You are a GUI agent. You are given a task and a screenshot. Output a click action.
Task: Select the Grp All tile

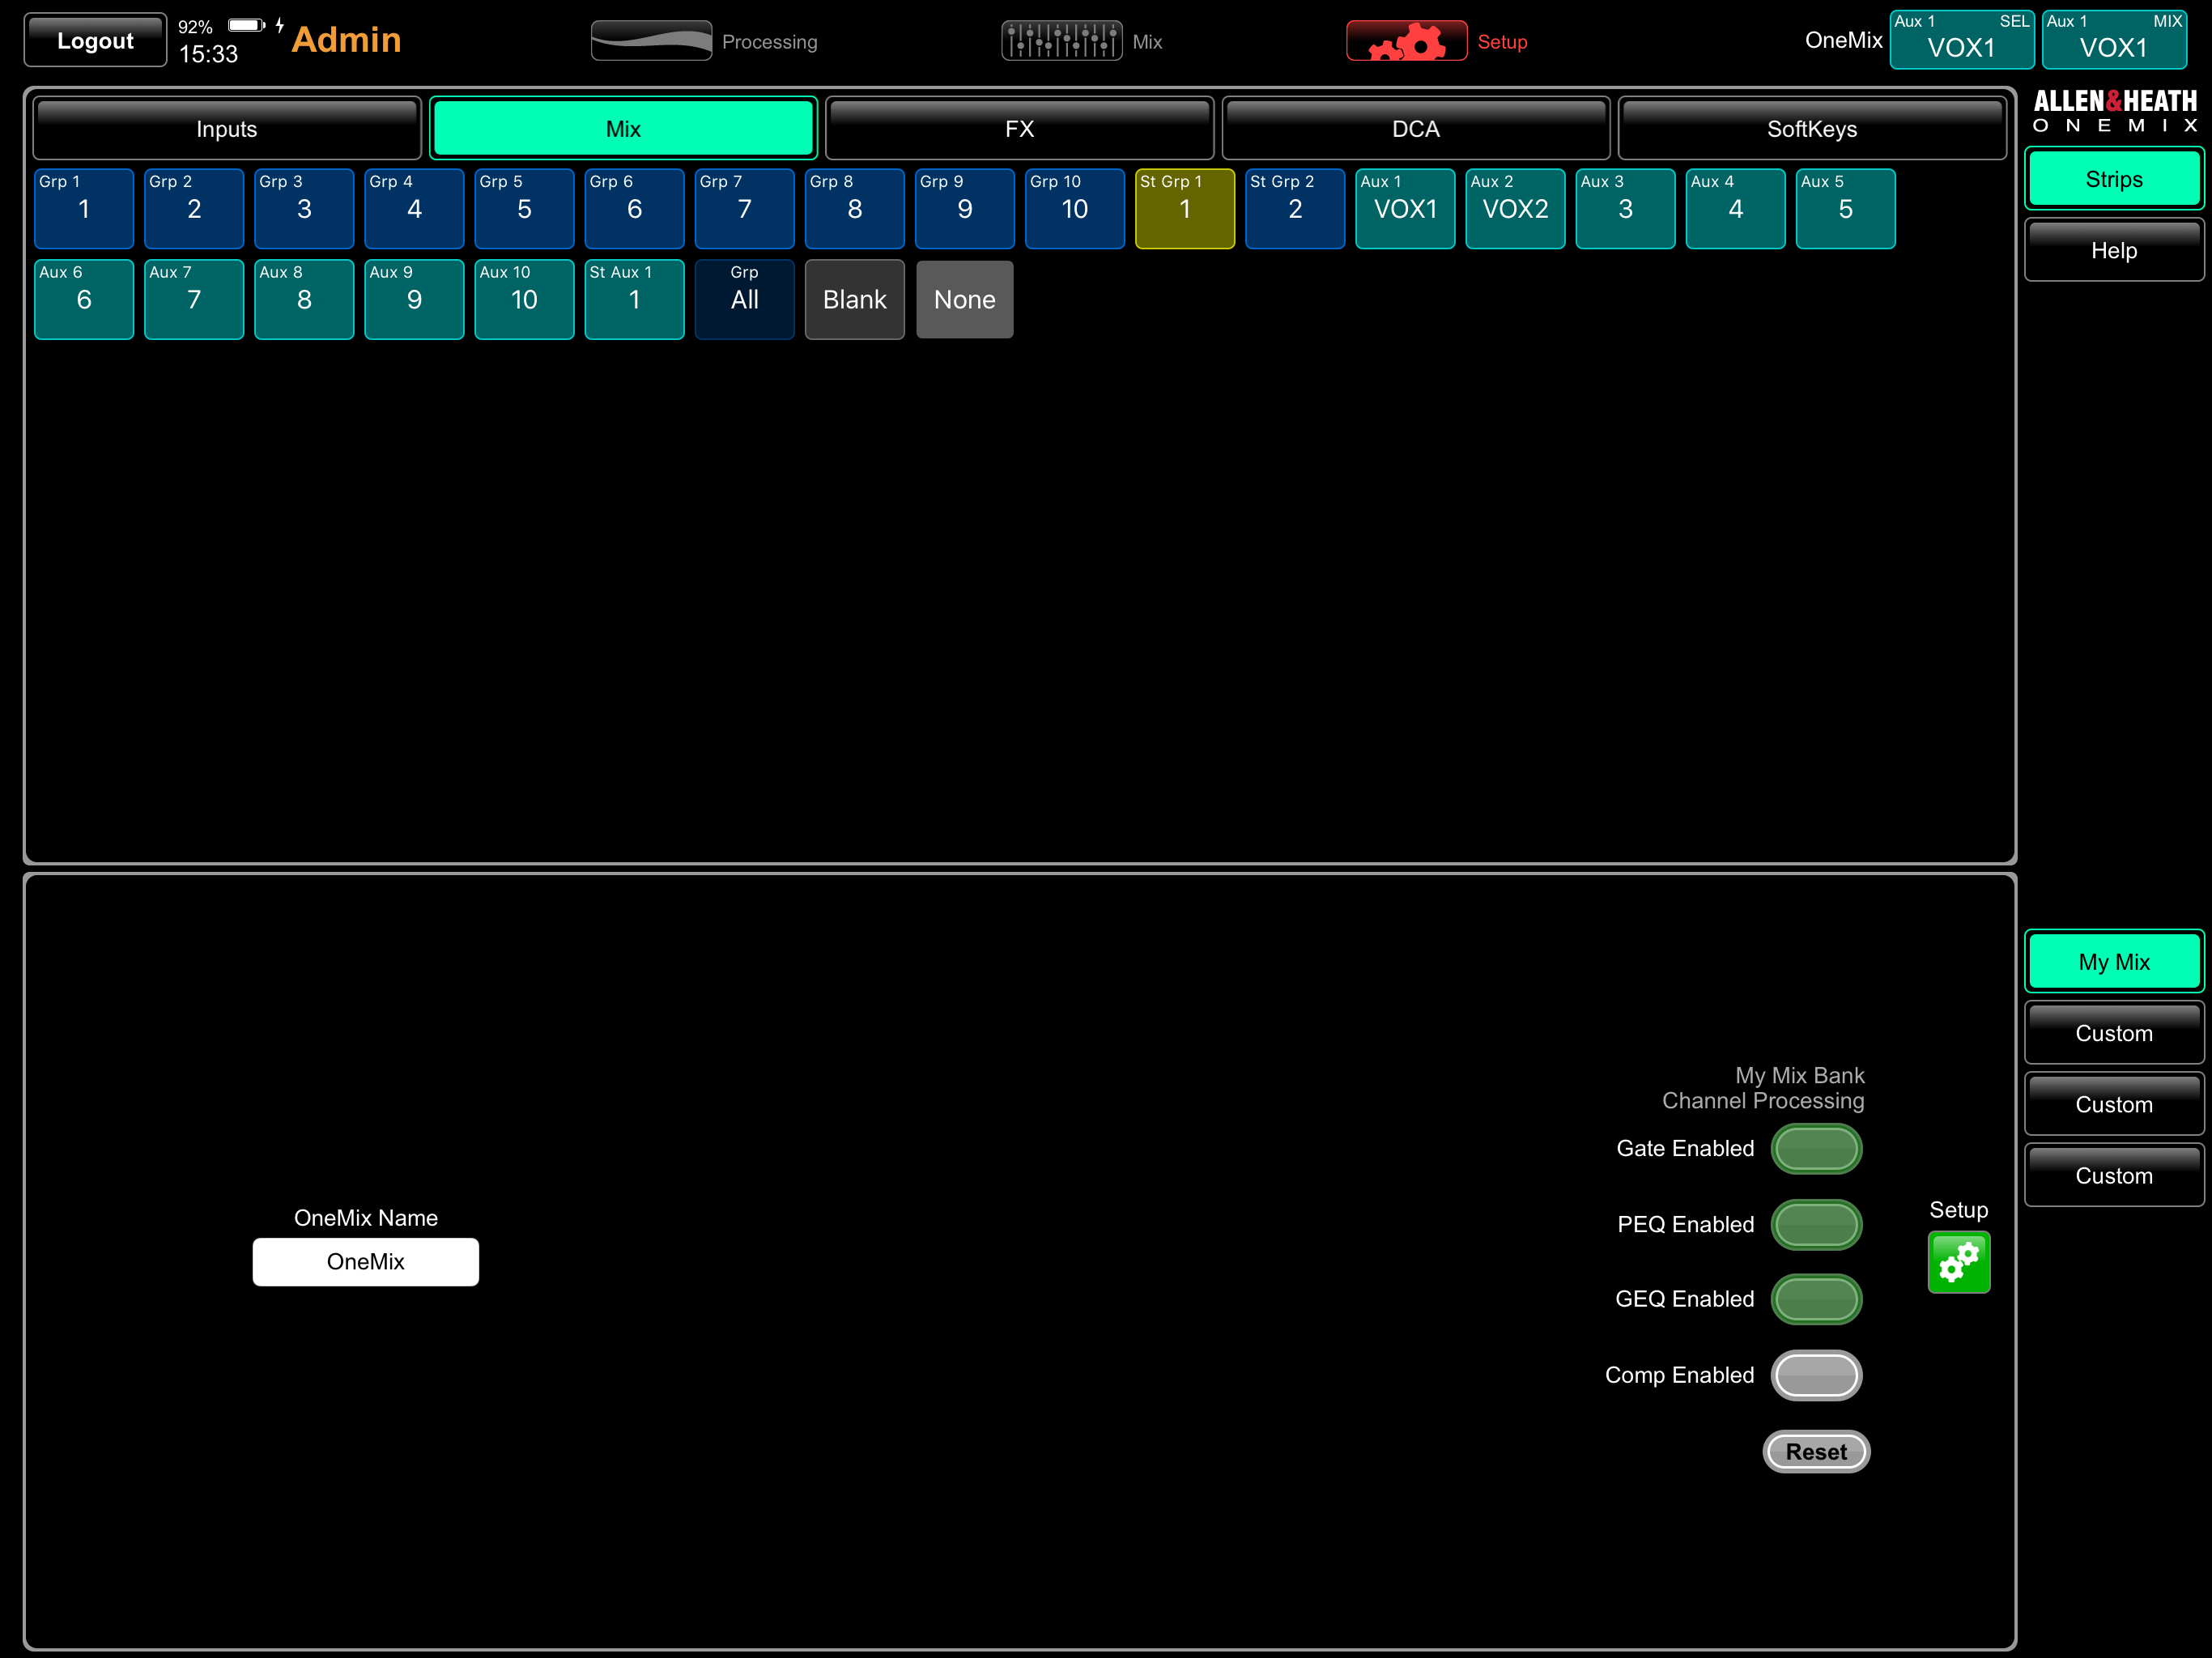pos(744,299)
